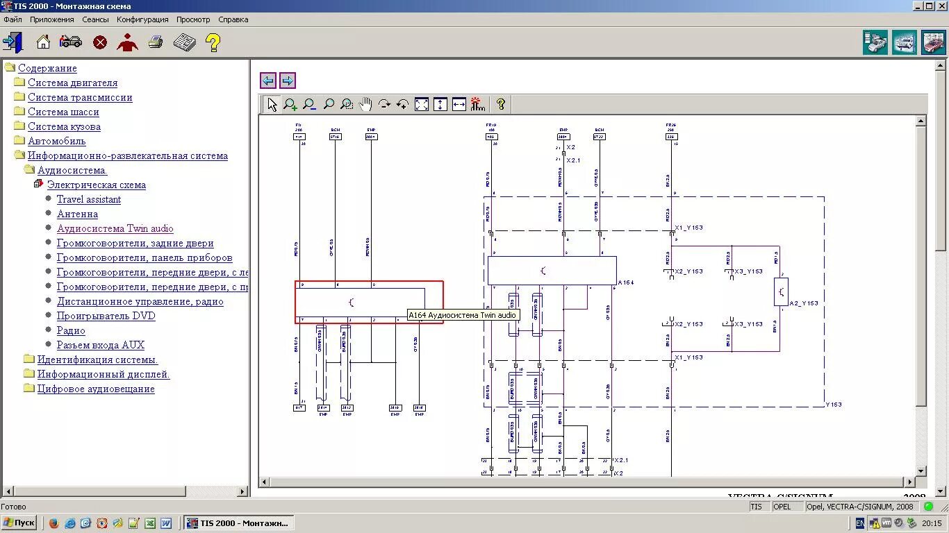This screenshot has height=533, width=949.
Task: Click fit to width icon
Action: click(x=459, y=104)
